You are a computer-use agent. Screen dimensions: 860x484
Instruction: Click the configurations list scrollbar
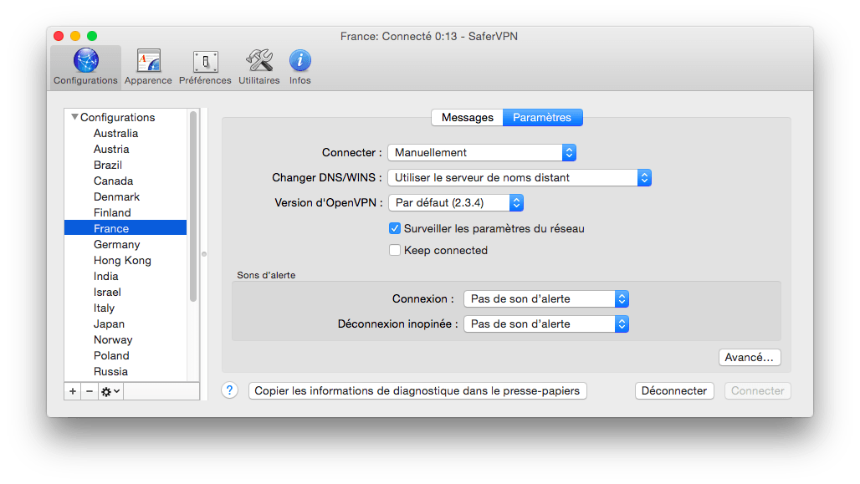point(193,206)
